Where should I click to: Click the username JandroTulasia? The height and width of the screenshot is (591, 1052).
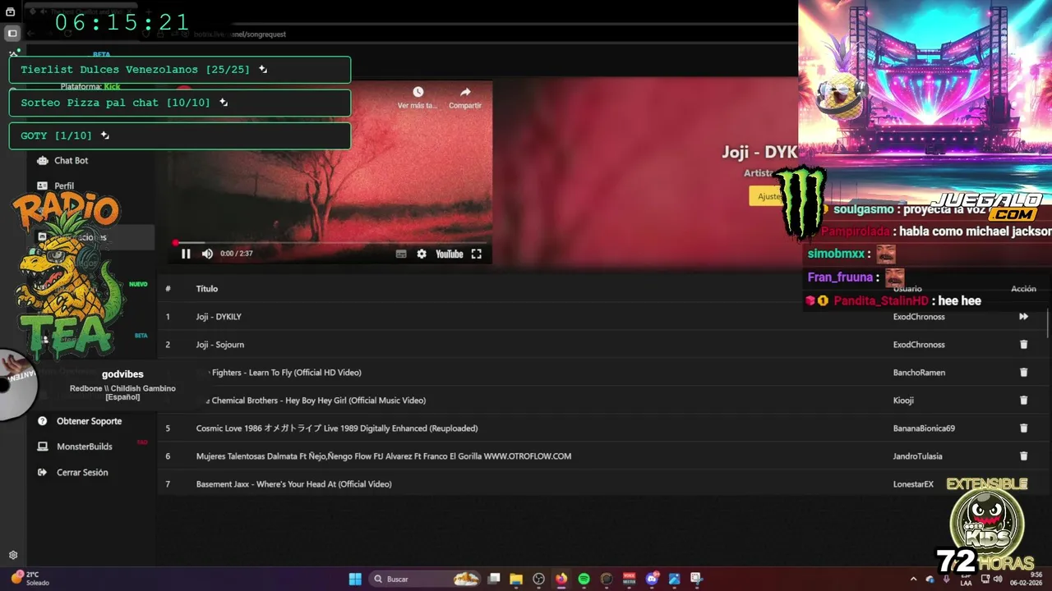coord(918,456)
